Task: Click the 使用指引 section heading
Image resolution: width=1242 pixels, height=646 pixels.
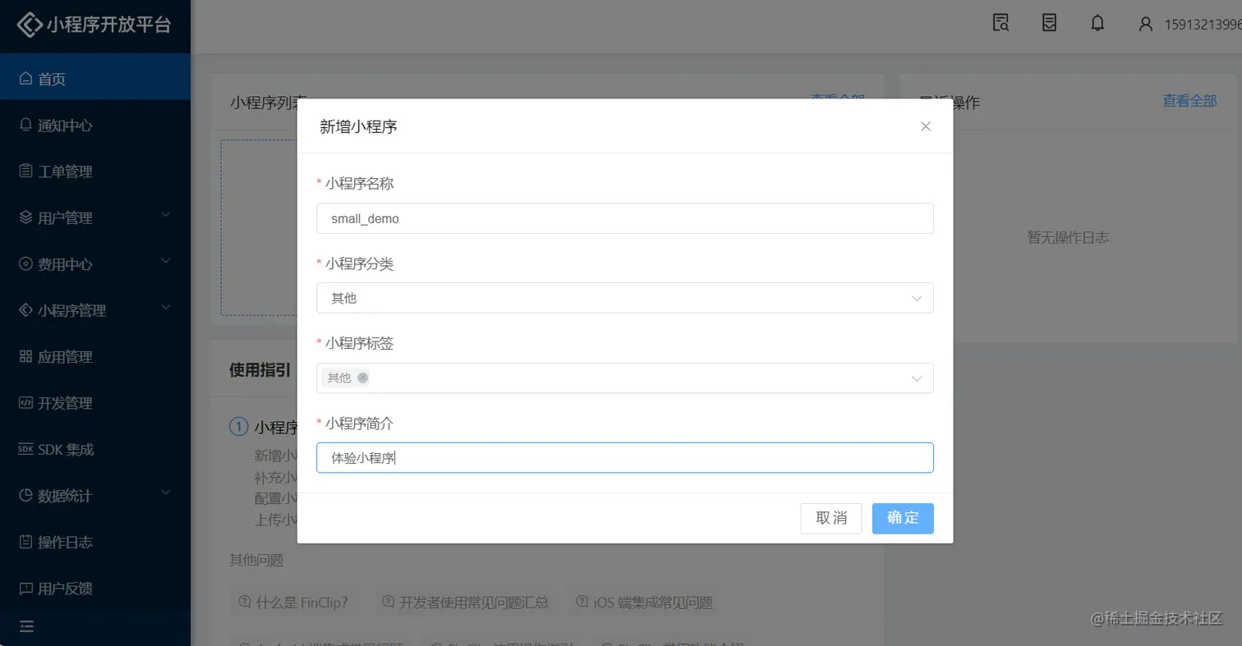Action: [260, 369]
